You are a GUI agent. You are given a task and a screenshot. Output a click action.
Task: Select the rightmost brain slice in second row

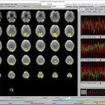tap(69, 31)
